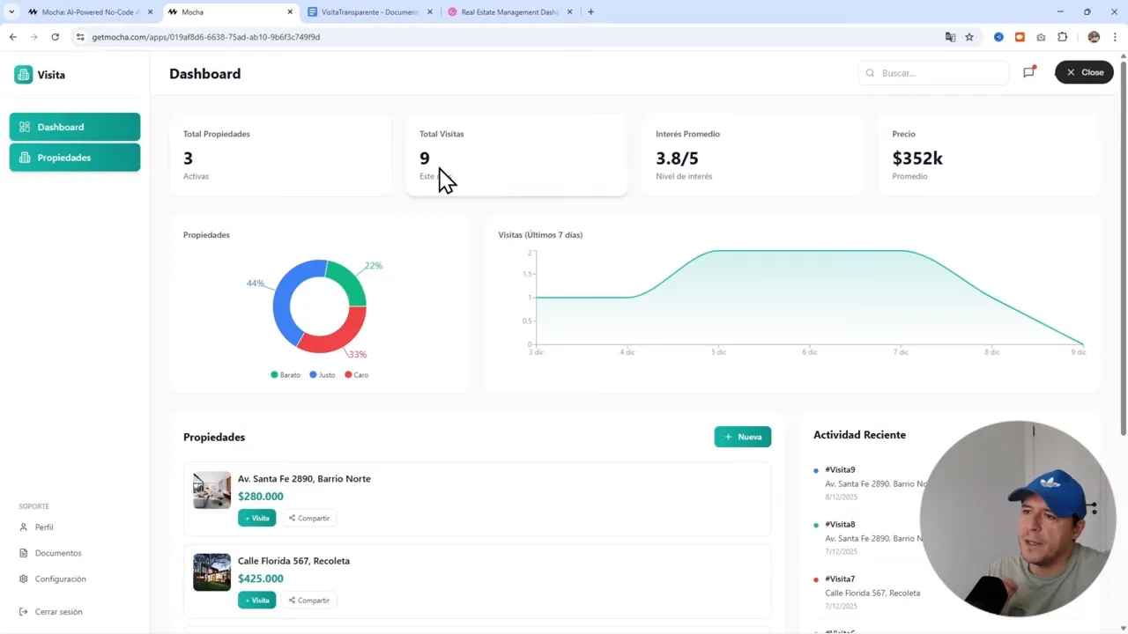Switch to the Real Estate Management Dashboard tab
This screenshot has width=1128, height=634.
509,11
